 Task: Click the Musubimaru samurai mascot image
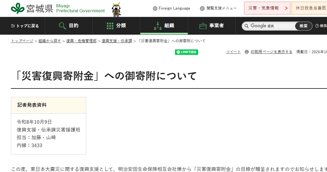click(117, 10)
